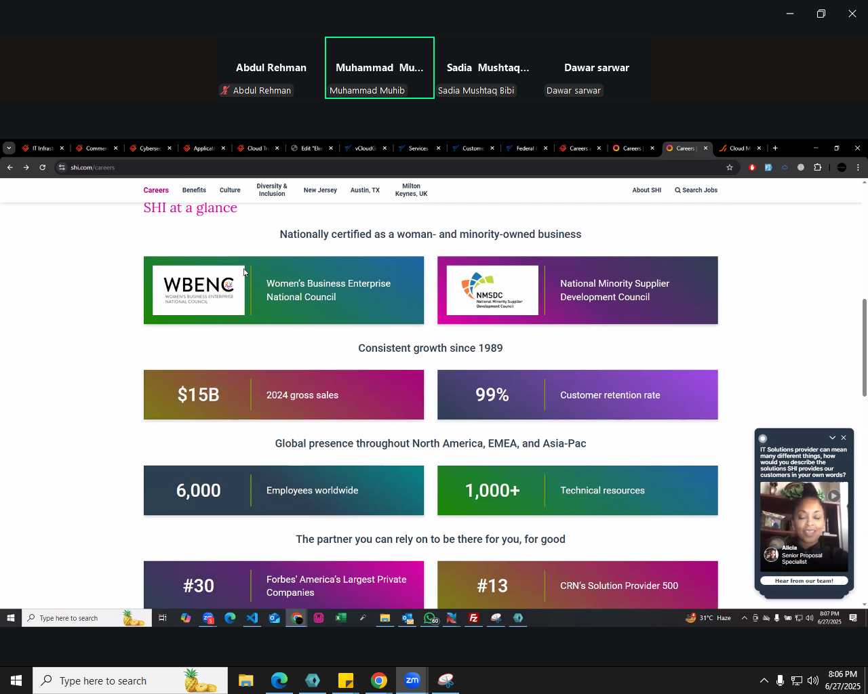Screen dimensions: 868x694
Task: Open the Snipping Tool in the taskbar
Action: 446,680
